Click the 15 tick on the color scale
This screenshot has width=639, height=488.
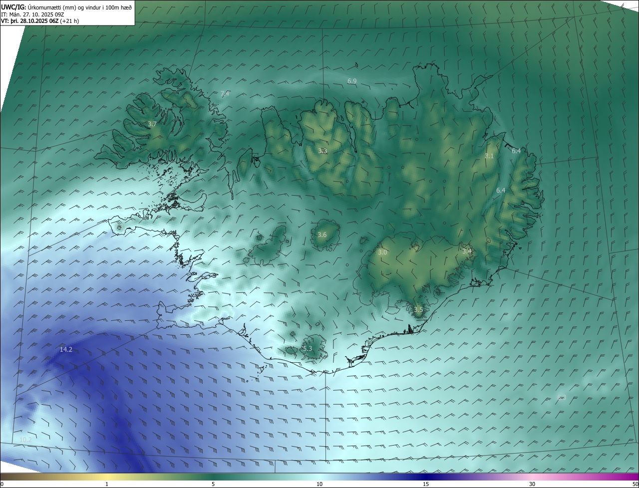point(426,484)
